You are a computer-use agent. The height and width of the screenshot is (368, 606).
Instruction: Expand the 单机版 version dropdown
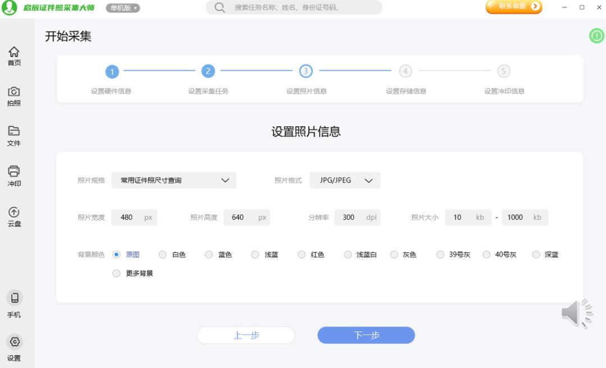pyautogui.click(x=123, y=8)
